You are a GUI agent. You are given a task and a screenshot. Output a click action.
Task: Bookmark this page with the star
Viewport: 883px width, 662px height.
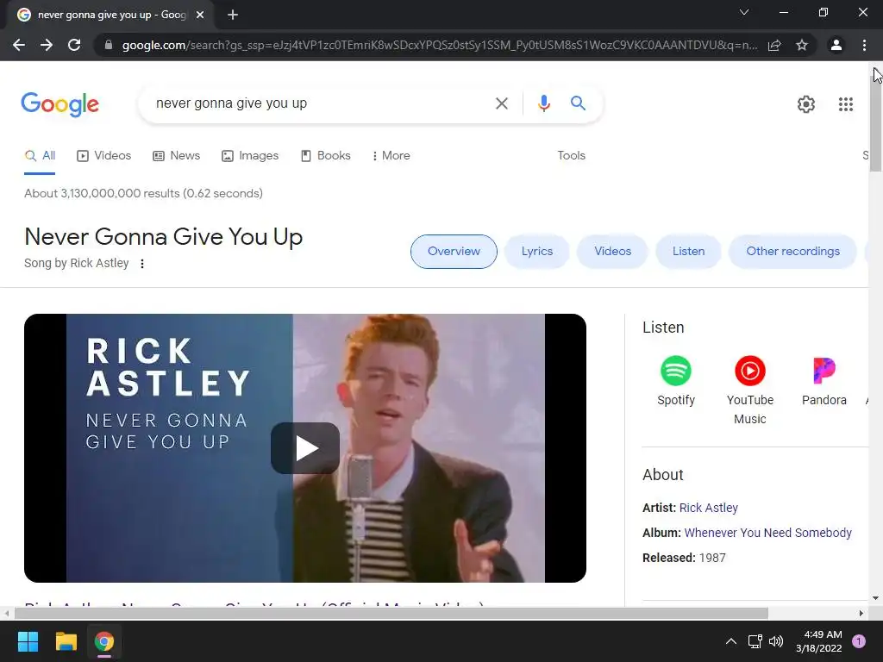[802, 45]
